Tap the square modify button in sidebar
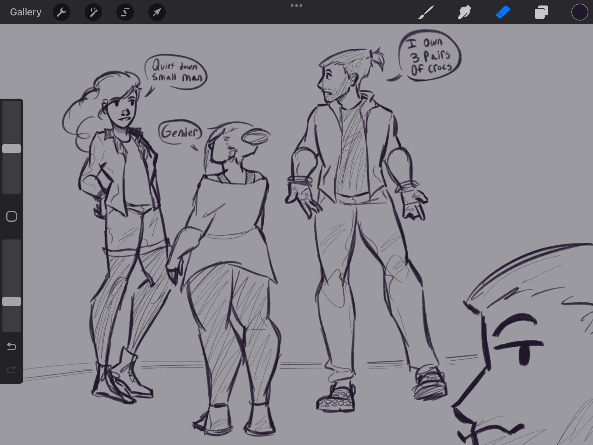Viewport: 593px width, 445px height. click(12, 216)
